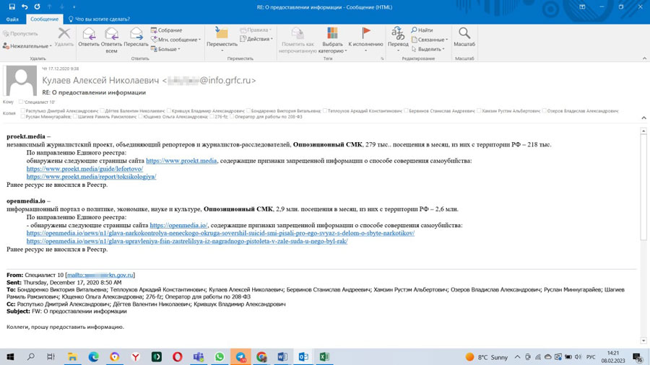
Task: Open Telegram from the Windows taskbar
Action: (240, 357)
